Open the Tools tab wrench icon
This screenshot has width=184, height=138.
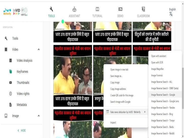[x=51, y=9]
